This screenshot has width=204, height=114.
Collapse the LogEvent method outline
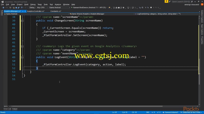click(22, 57)
